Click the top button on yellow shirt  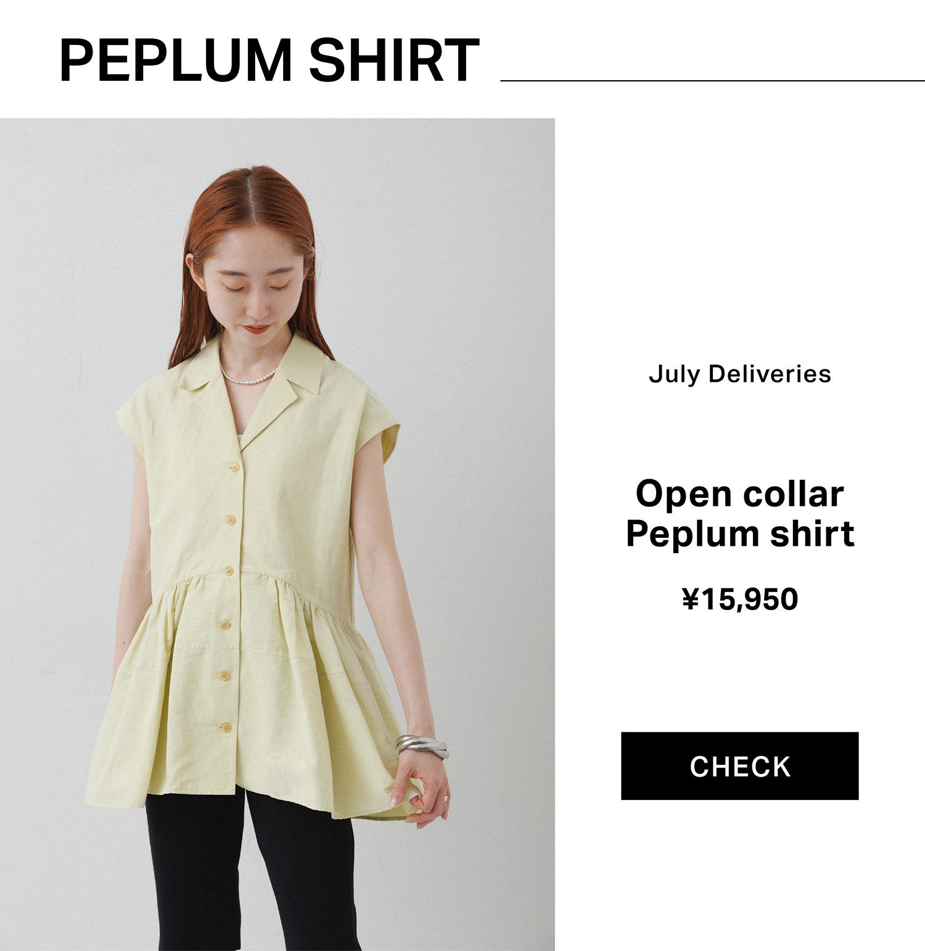coord(234,467)
